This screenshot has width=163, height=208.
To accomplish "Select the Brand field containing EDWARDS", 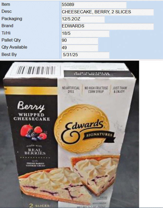I will 107,26.
